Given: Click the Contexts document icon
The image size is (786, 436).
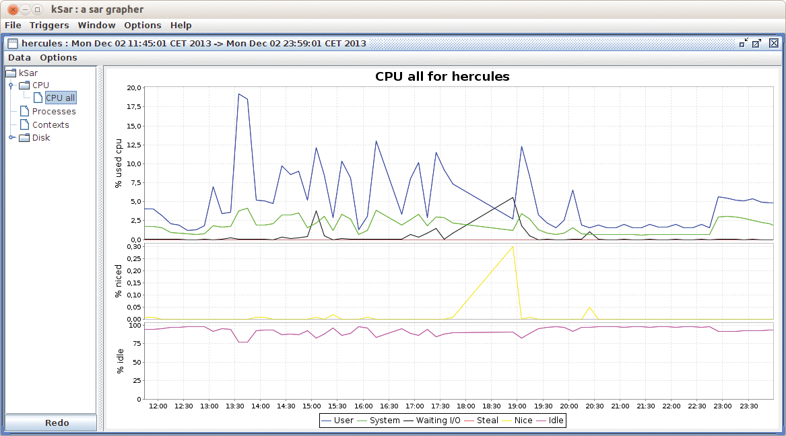Looking at the screenshot, I should [x=25, y=124].
